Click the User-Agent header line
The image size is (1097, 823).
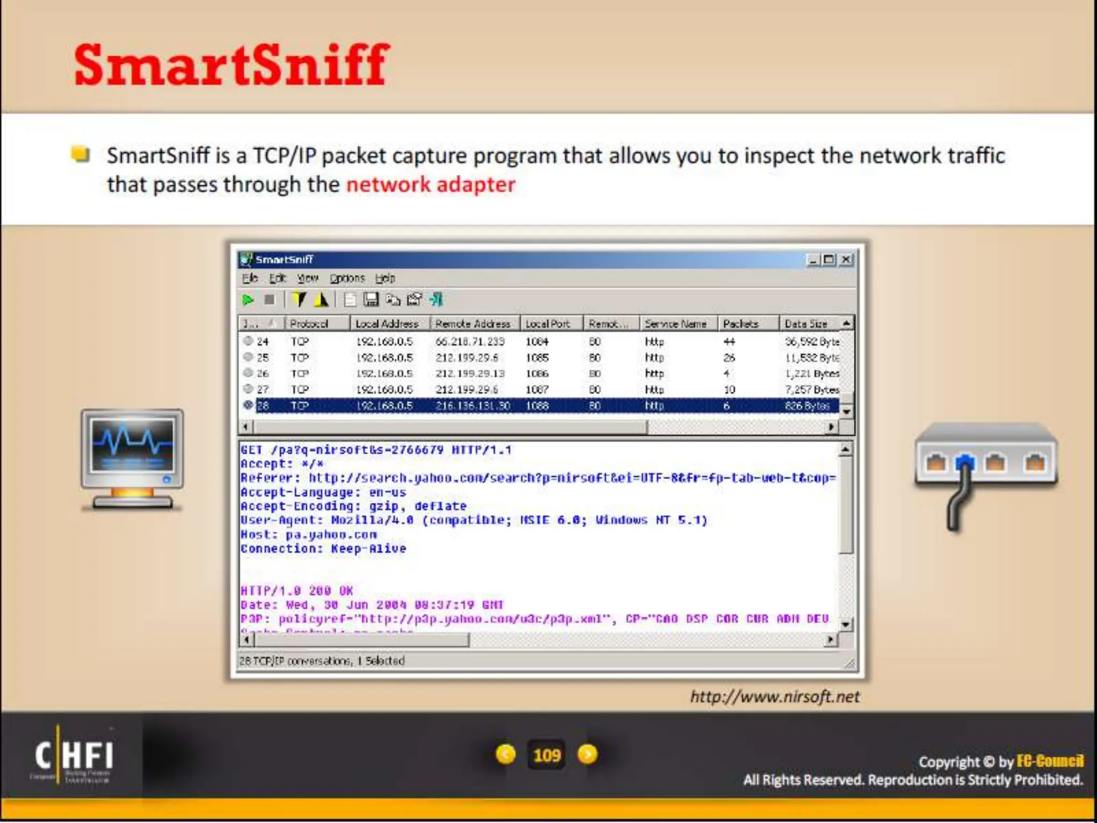coord(474,520)
